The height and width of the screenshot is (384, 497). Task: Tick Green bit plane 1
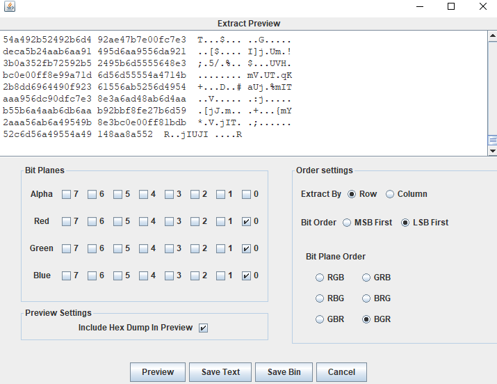point(220,248)
